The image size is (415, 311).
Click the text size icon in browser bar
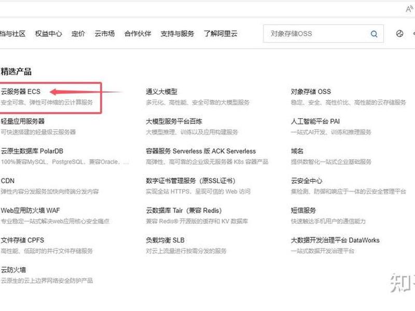pos(409,9)
